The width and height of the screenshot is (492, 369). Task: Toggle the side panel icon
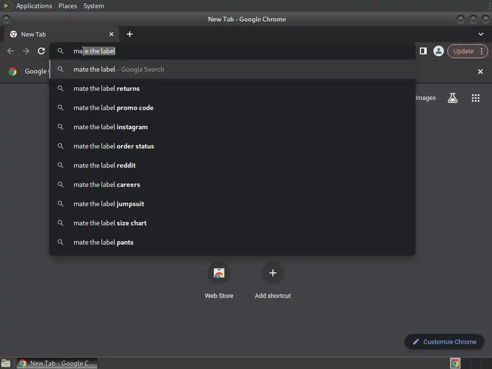[x=423, y=51]
